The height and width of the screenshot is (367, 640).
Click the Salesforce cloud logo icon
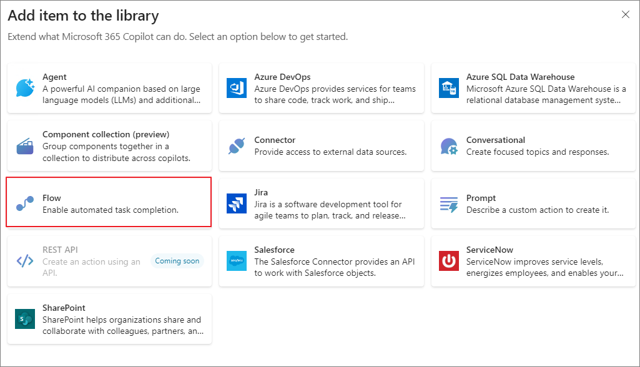tap(237, 261)
